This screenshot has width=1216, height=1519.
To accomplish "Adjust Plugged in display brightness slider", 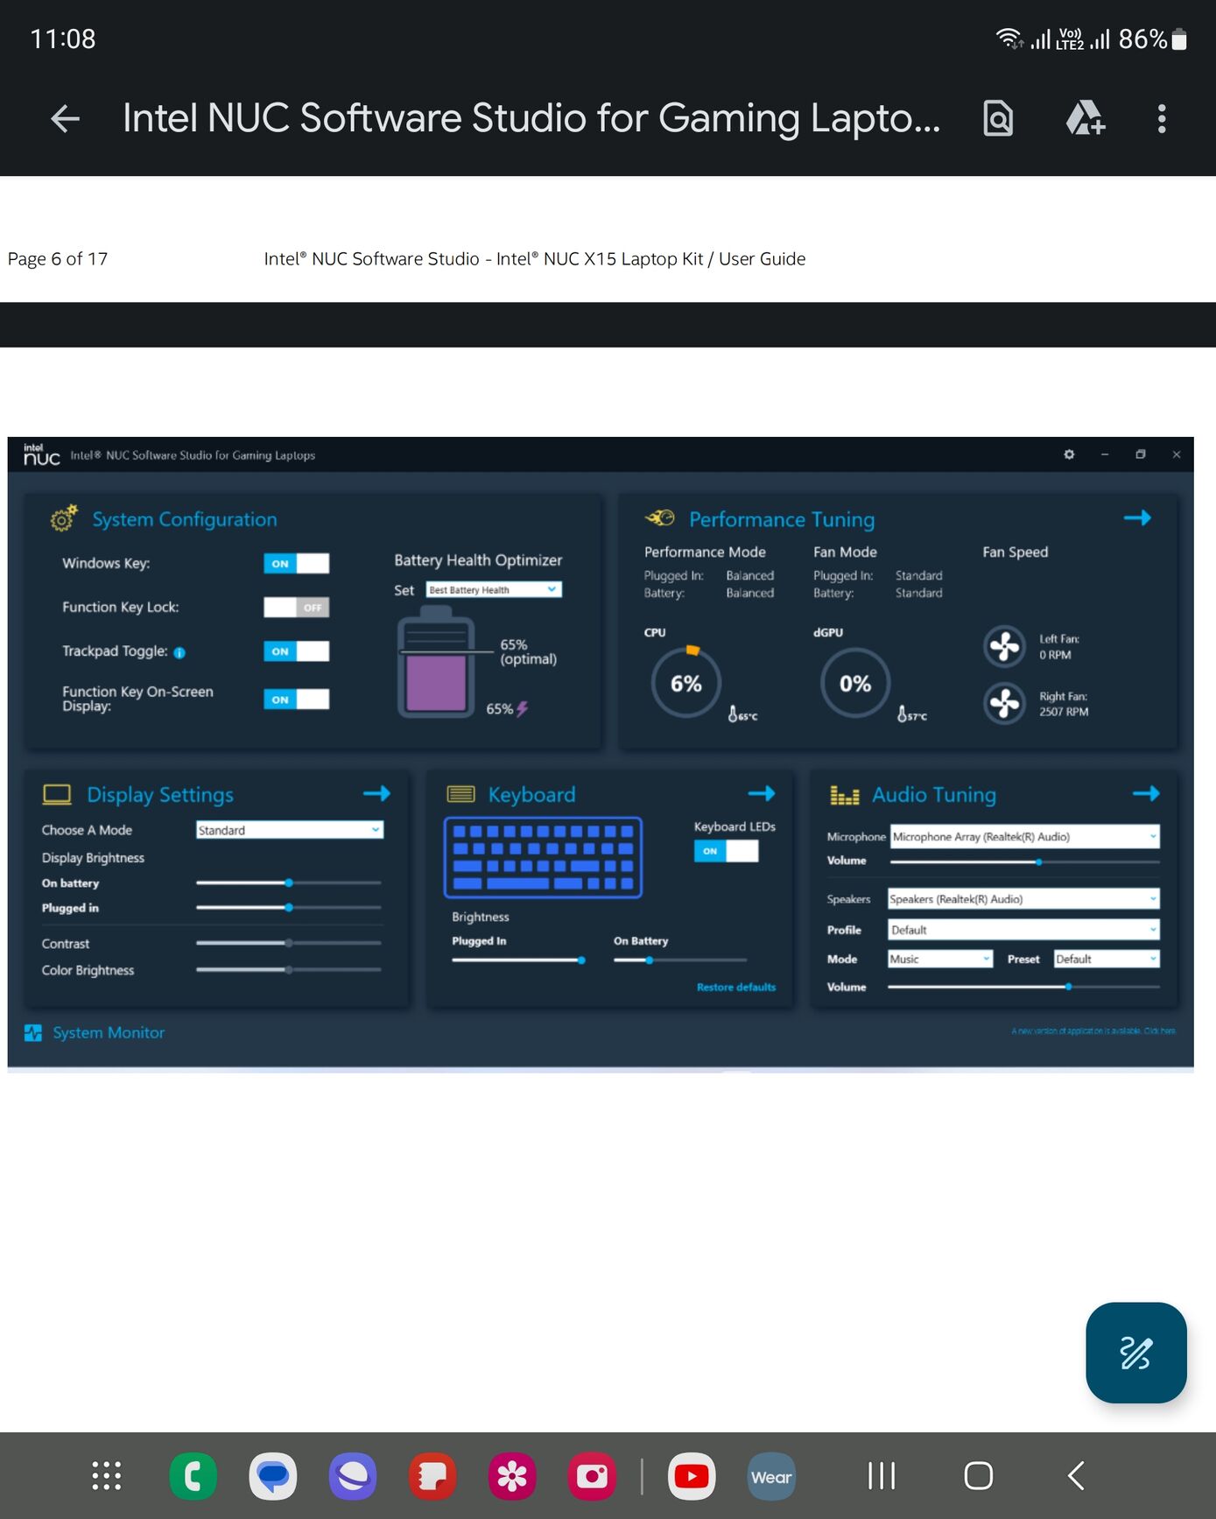I will click(x=289, y=907).
